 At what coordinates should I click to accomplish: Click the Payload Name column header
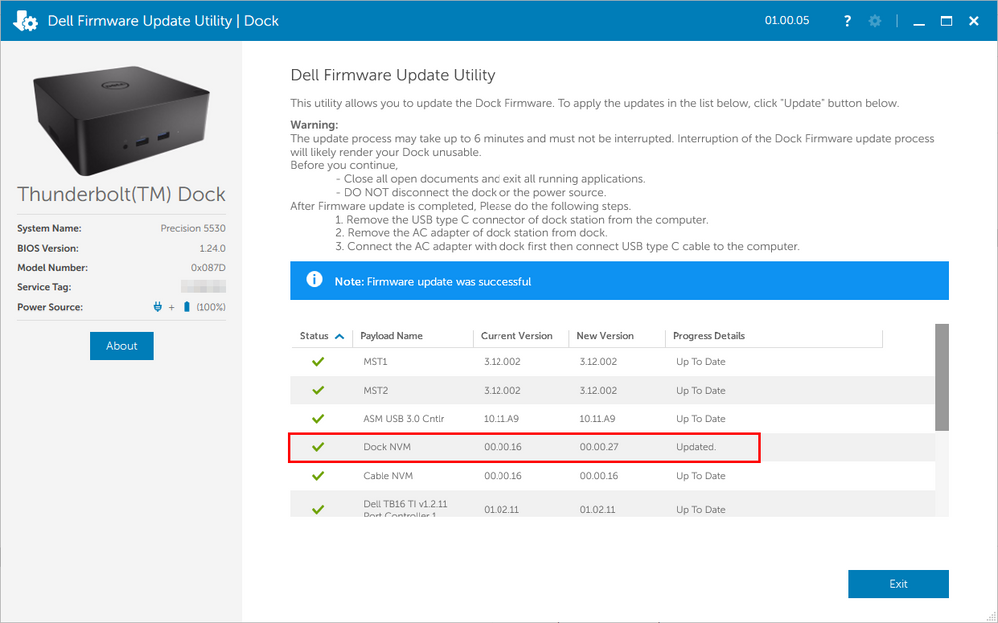point(391,336)
